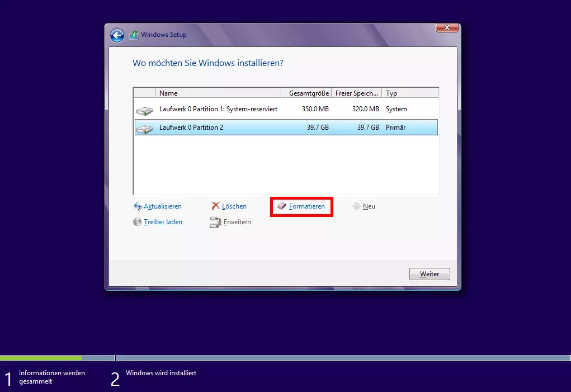Click the Erweitern link
The width and height of the screenshot is (571, 392).
tap(237, 222)
